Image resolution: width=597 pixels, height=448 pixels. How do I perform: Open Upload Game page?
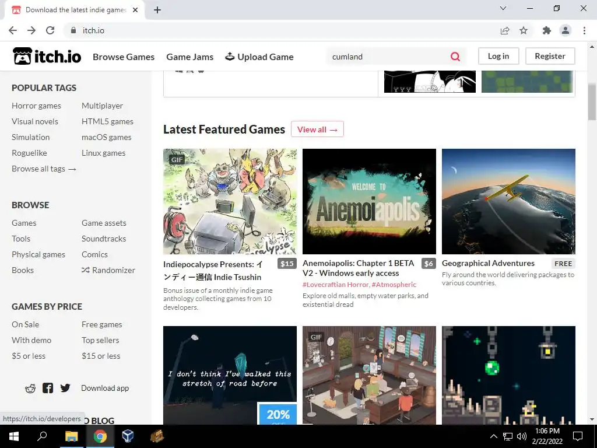259,57
